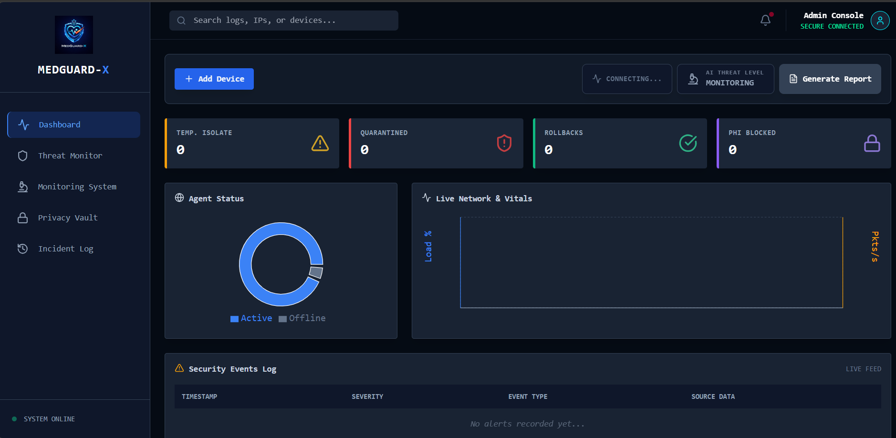The width and height of the screenshot is (896, 438).
Task: Click the pulse icon beside Live Network & Vitals
Action: click(x=426, y=198)
